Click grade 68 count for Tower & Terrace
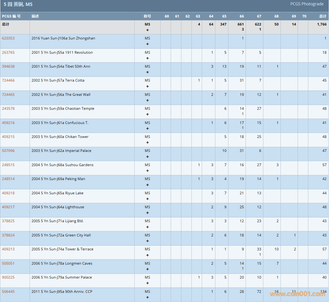Image resolution: width=329 pixels, height=302 pixels. click(x=276, y=249)
